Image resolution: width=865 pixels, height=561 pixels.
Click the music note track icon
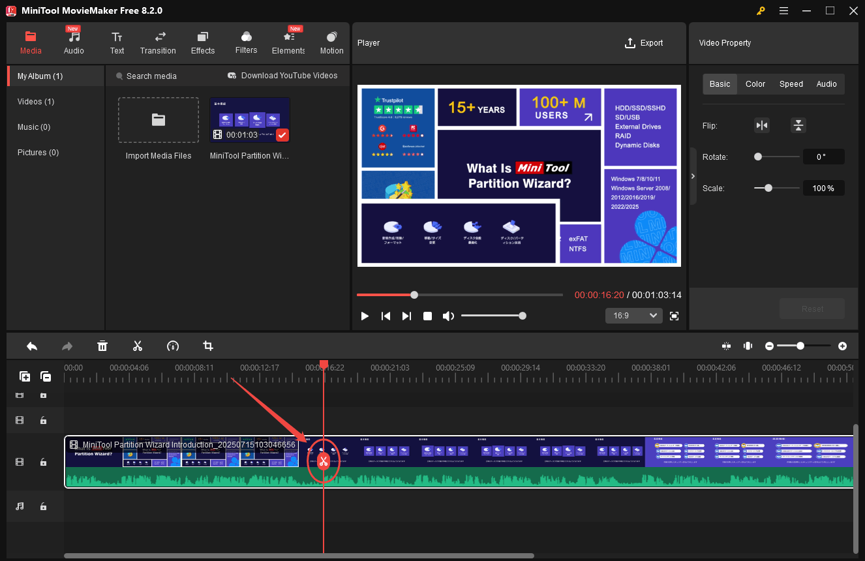pos(20,506)
